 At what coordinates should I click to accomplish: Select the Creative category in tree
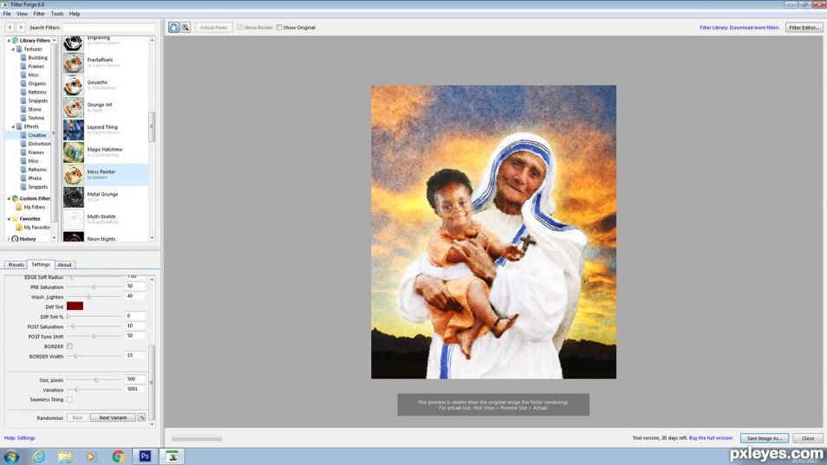[37, 135]
